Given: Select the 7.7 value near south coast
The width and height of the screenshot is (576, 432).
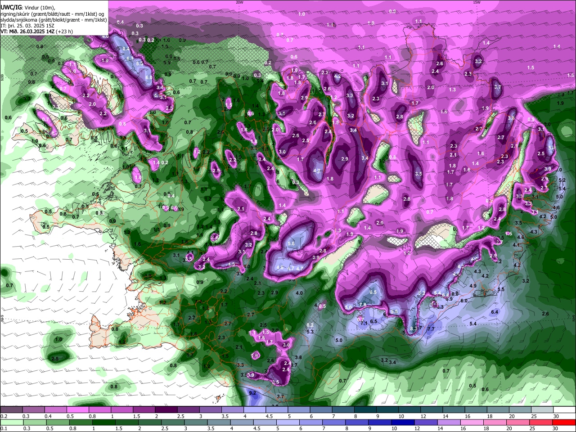Looking at the screenshot, I should [x=431, y=329].
